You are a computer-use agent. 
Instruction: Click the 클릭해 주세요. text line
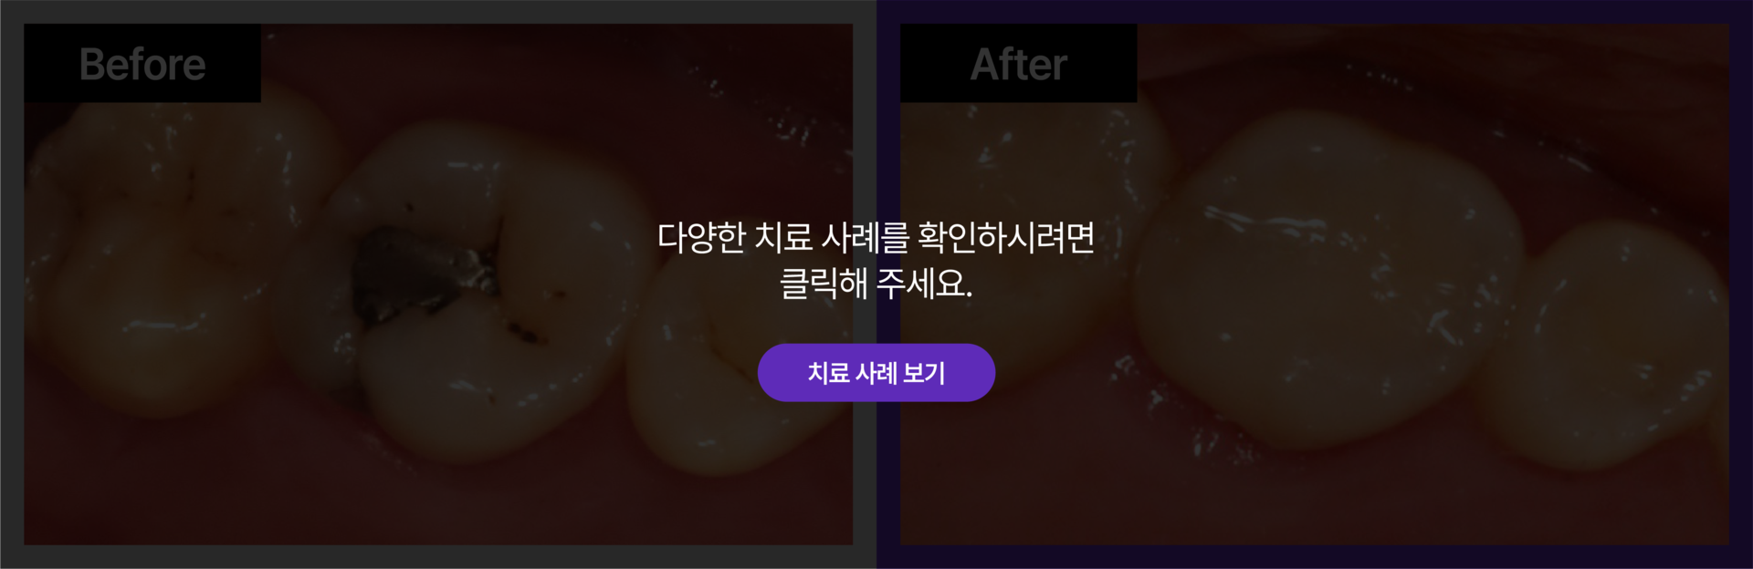[876, 284]
